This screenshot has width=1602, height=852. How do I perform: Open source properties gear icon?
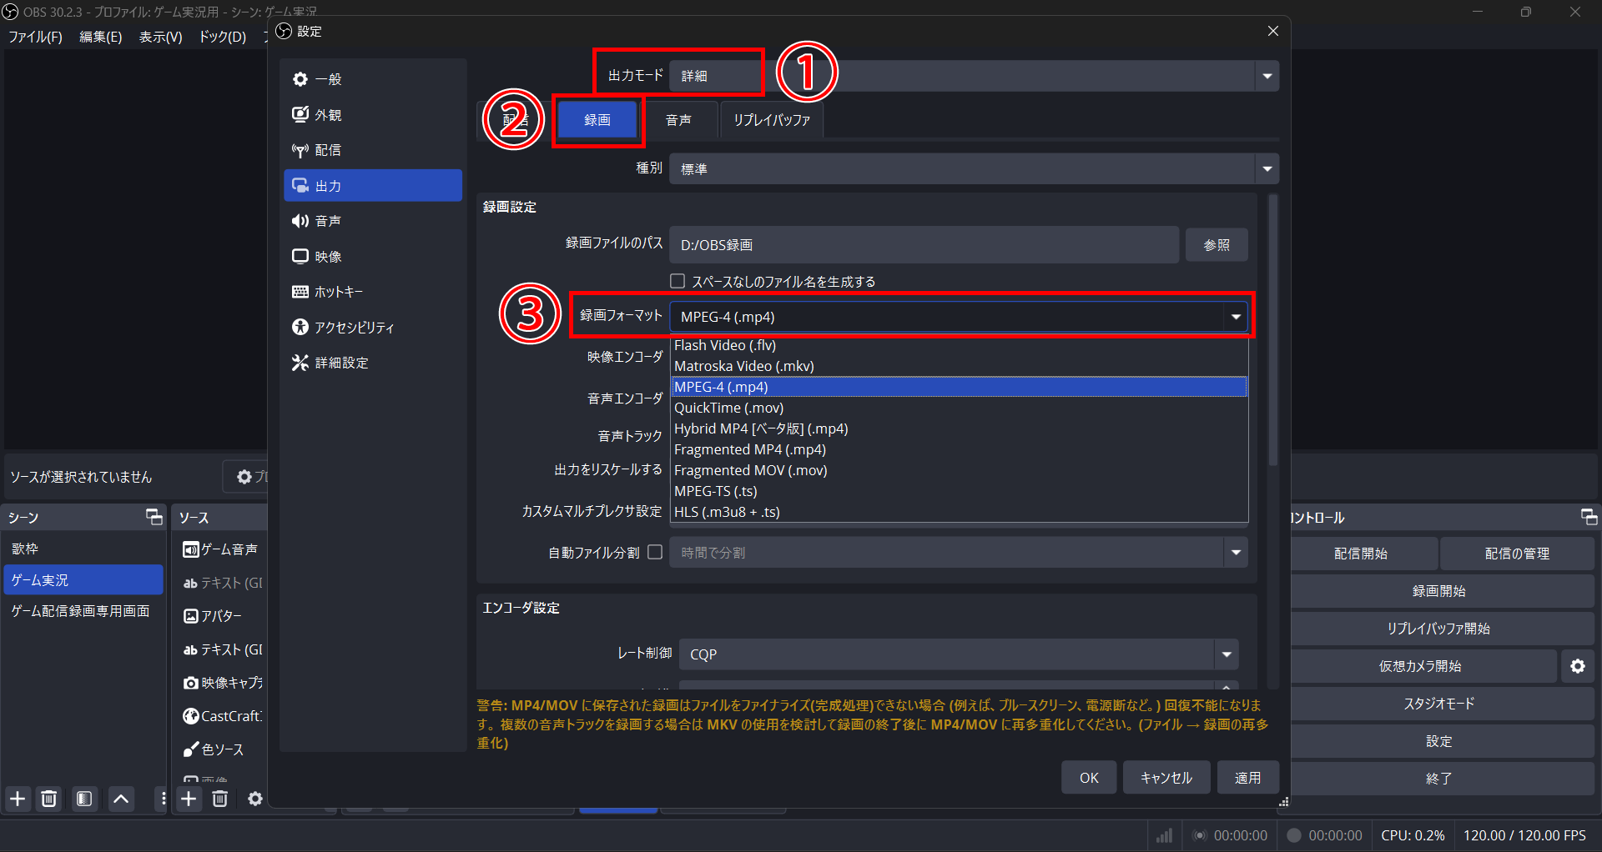point(255,799)
